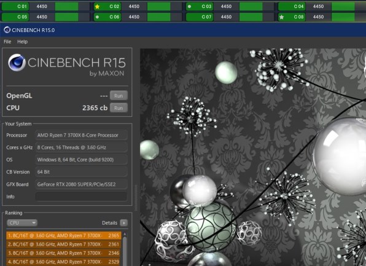Select ranking entry 4 with score 2329
This screenshot has width=366, height=266.
click(x=64, y=262)
